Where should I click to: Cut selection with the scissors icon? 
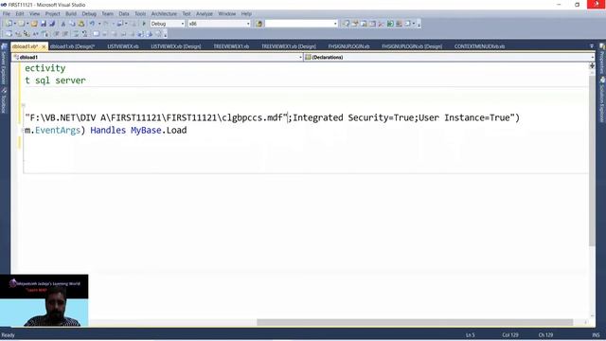[x=63, y=24]
